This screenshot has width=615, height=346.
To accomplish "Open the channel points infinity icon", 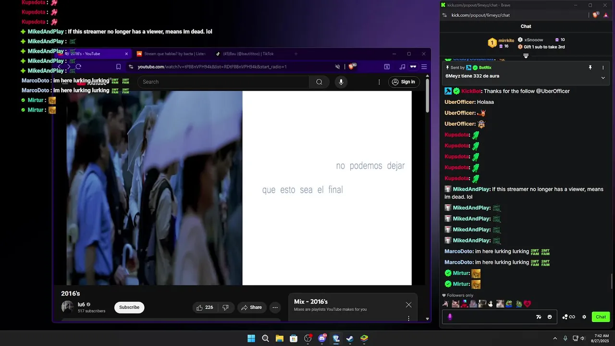I will click(569, 317).
